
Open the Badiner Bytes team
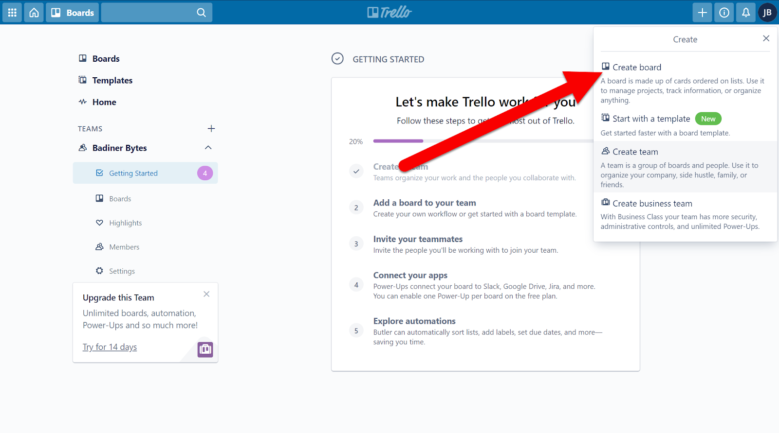[119, 148]
